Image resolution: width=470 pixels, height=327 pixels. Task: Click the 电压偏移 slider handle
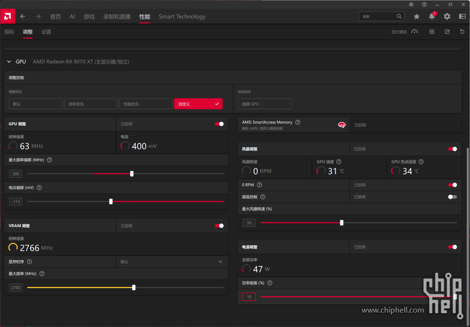pyautogui.click(x=111, y=202)
